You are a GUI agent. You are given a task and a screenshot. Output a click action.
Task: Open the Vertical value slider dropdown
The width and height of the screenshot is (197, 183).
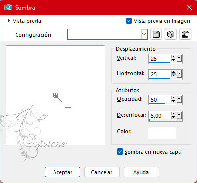tap(179, 58)
